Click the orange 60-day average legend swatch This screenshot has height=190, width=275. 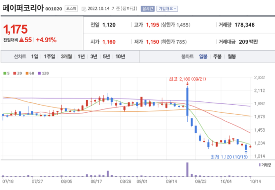point(27,73)
